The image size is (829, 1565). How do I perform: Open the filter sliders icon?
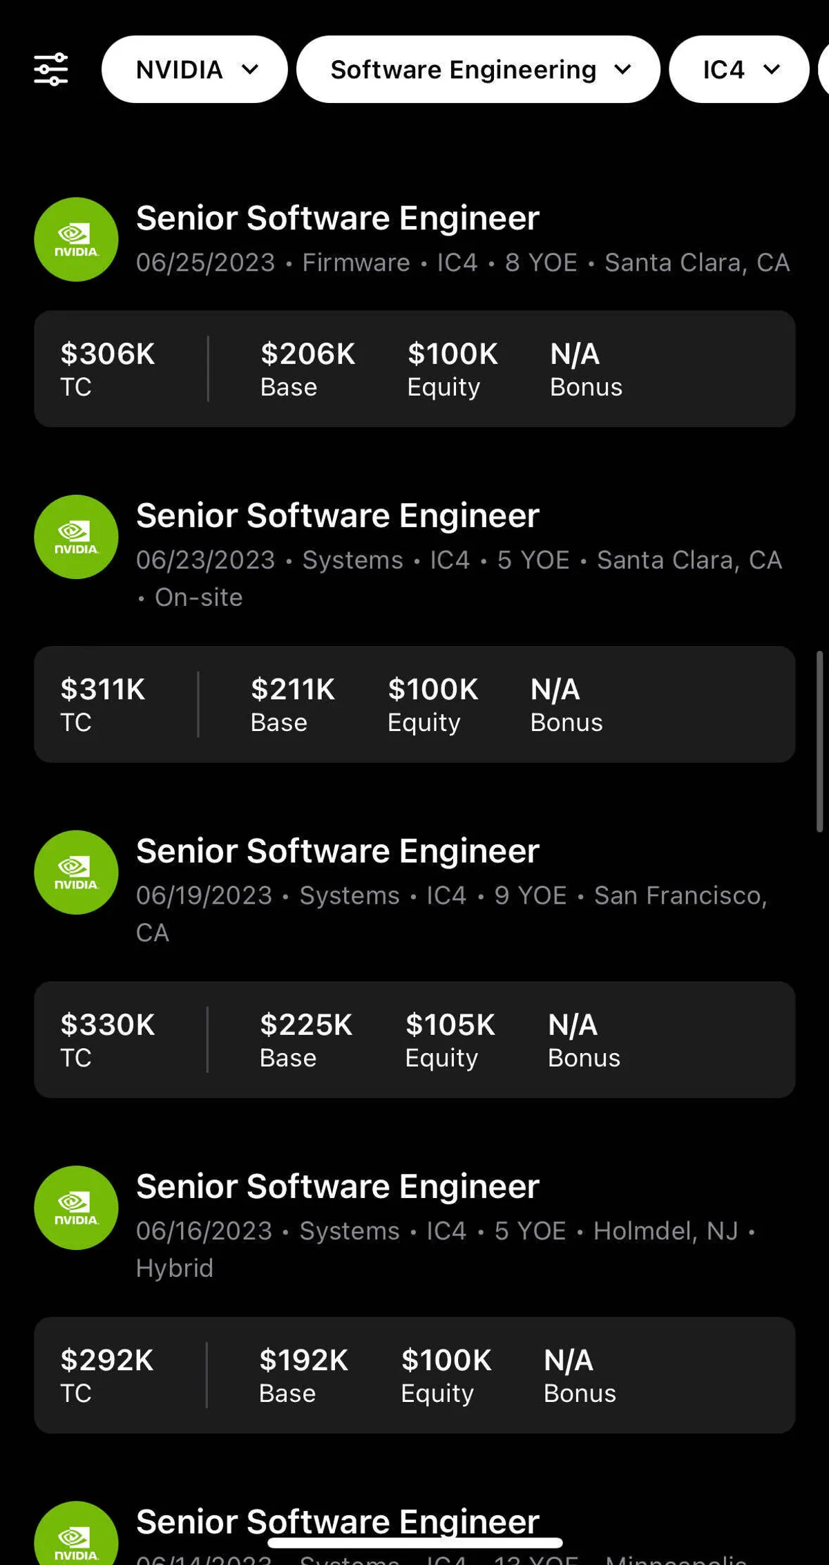[51, 70]
